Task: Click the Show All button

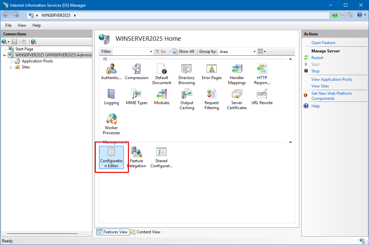Action: 183,51
